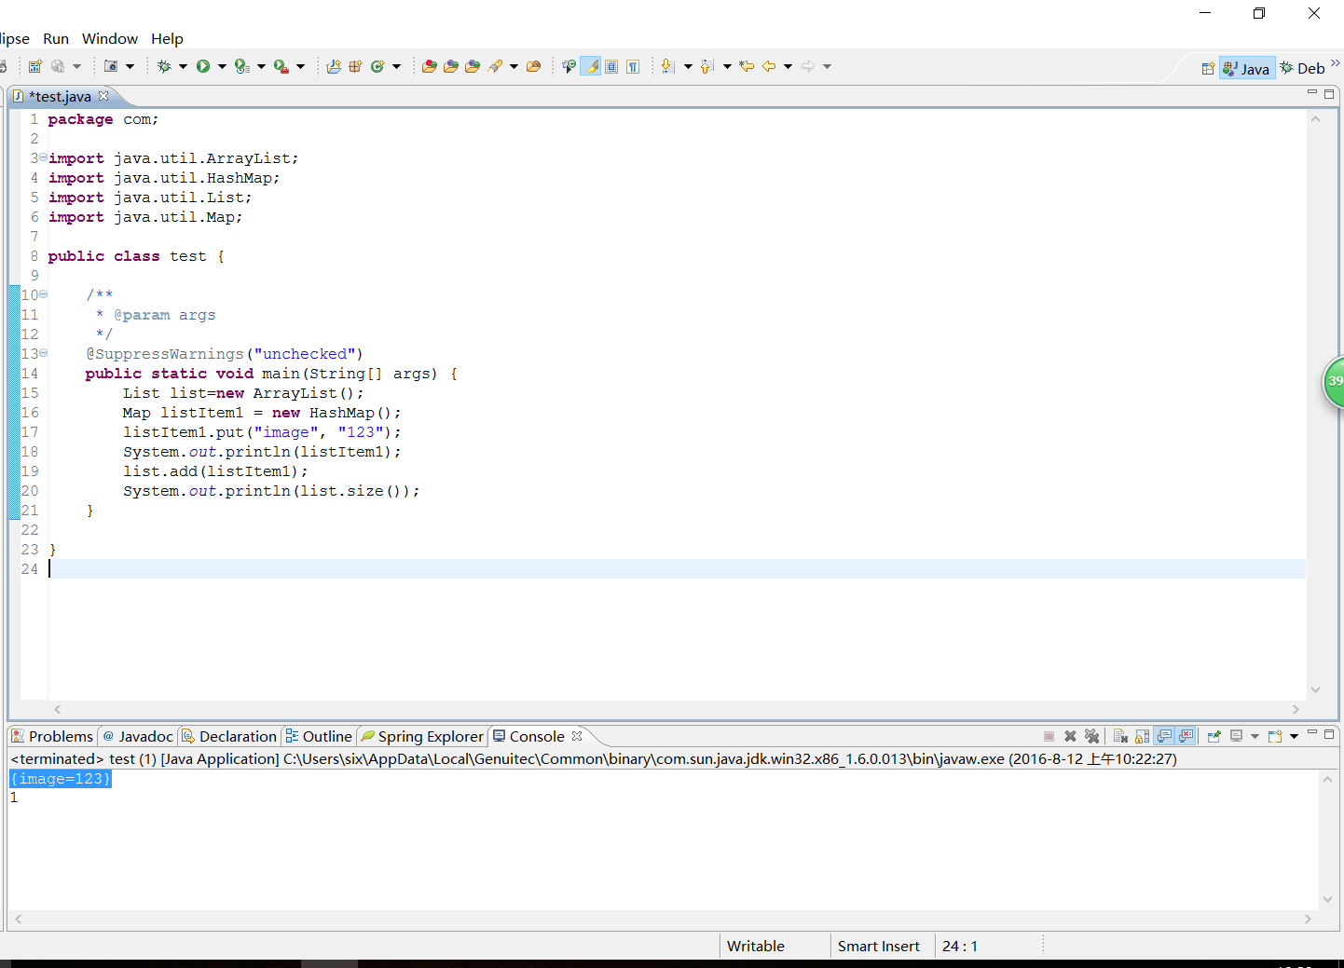The width and height of the screenshot is (1344, 968).
Task: Click the New Java Package icon
Action: [355, 66]
